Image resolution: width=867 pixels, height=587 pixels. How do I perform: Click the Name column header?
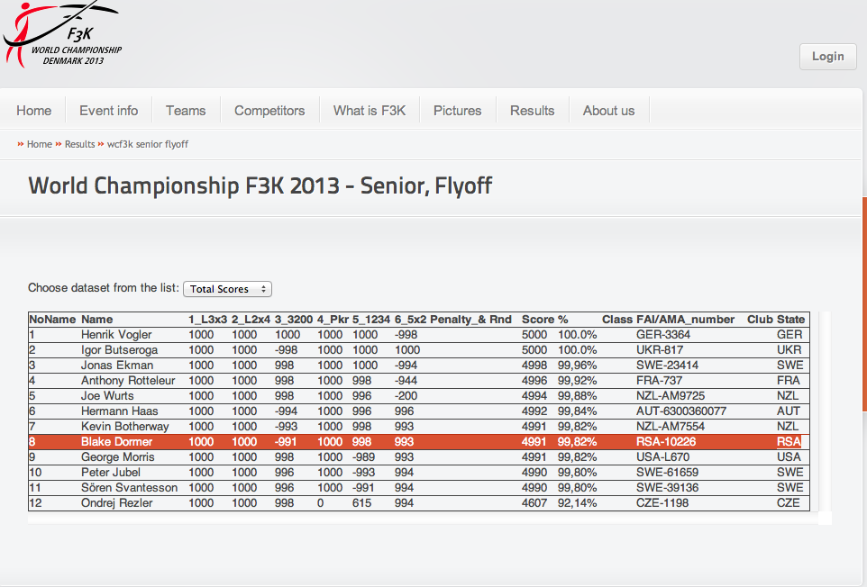point(96,320)
